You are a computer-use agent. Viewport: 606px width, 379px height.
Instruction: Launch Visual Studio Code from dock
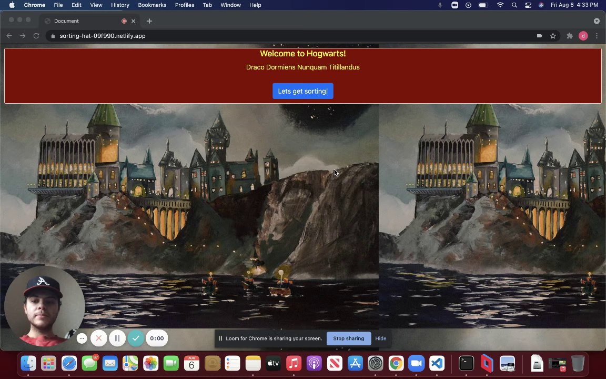tap(437, 364)
